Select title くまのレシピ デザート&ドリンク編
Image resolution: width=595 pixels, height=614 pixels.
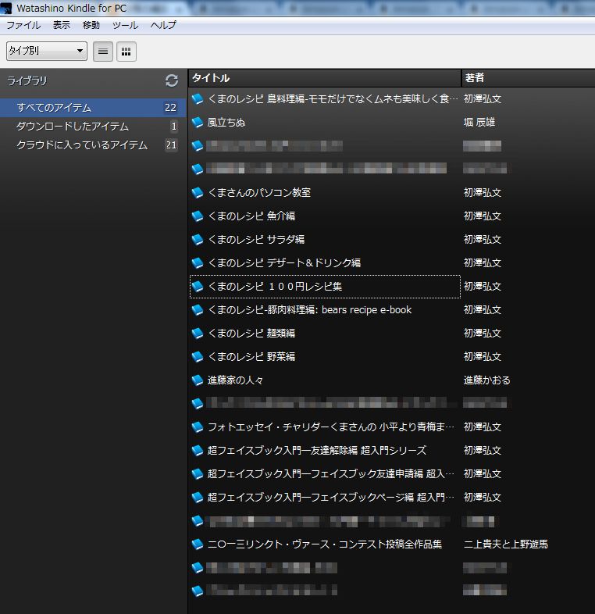point(284,262)
